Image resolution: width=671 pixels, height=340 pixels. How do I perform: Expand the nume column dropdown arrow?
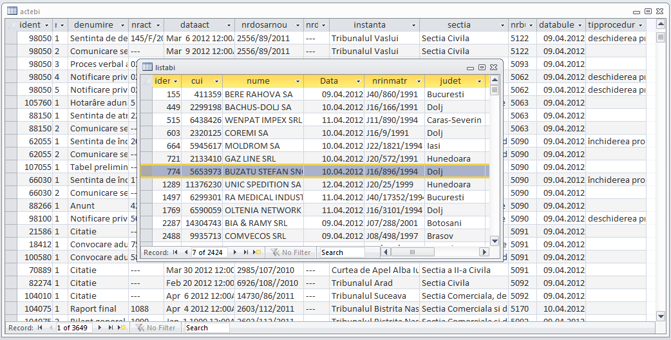click(x=298, y=81)
